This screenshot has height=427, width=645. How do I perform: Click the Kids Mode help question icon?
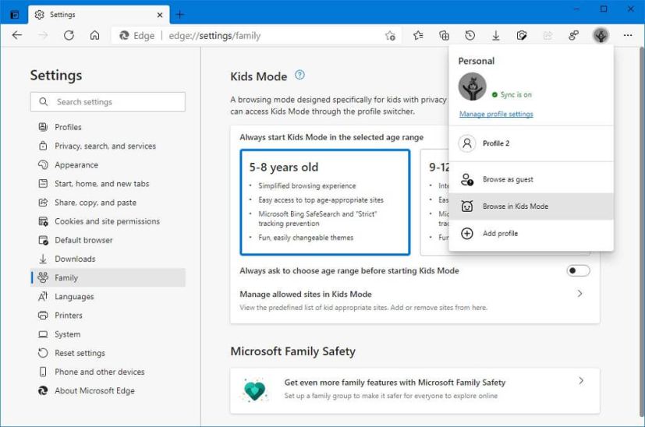pyautogui.click(x=299, y=75)
